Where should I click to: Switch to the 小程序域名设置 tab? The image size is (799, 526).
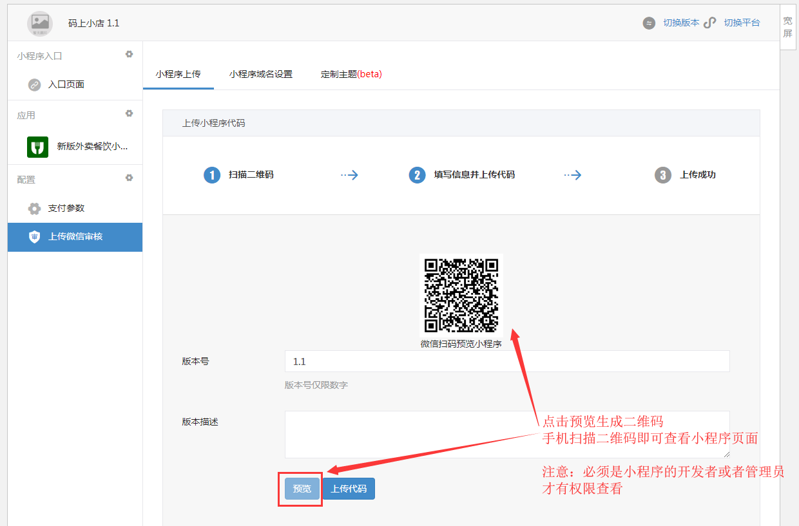coord(260,74)
